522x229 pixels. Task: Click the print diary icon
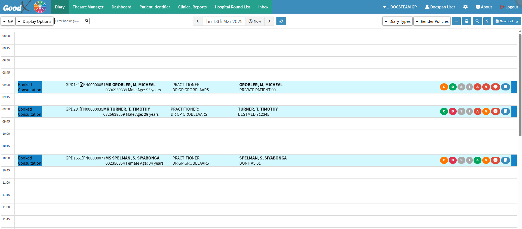click(466, 21)
